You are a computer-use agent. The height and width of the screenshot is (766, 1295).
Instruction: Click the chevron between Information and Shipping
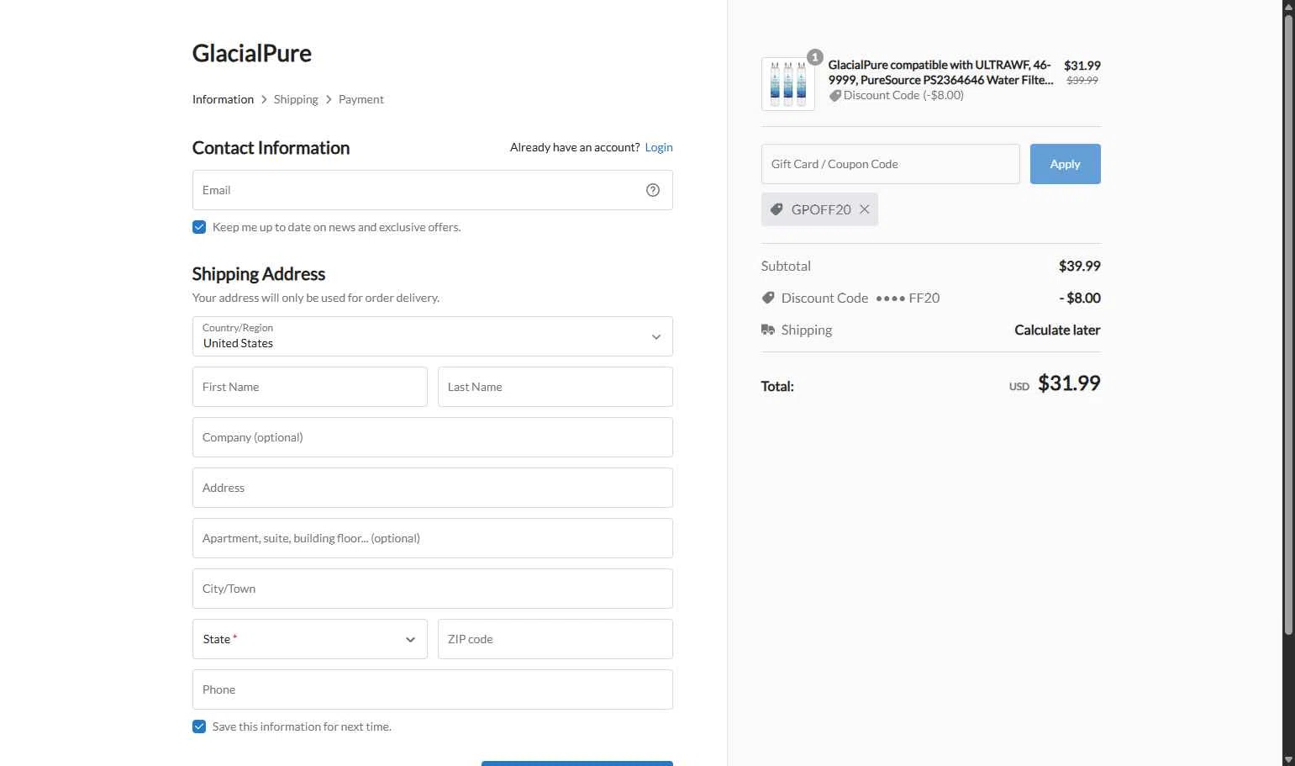tap(264, 99)
